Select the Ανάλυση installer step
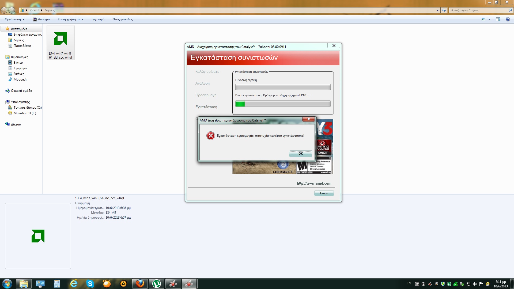The image size is (514, 289). [202, 83]
